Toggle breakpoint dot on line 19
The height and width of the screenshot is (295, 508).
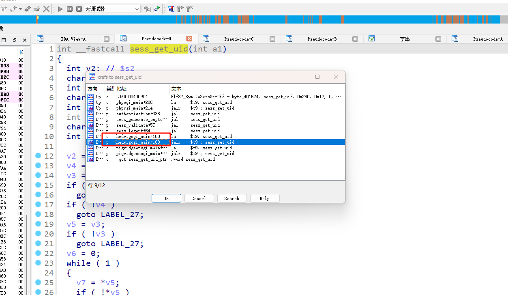click(38, 224)
